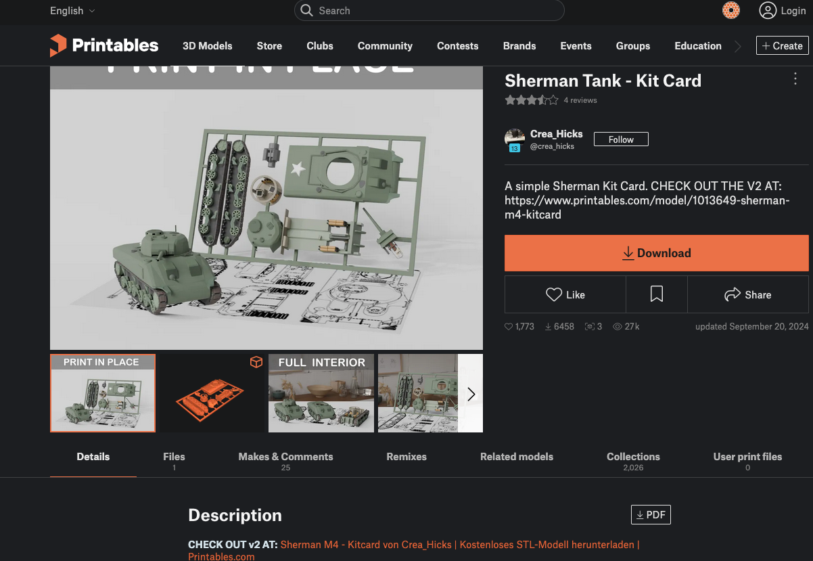Download the description as PDF
Screen dimensions: 813x561
tap(650, 515)
